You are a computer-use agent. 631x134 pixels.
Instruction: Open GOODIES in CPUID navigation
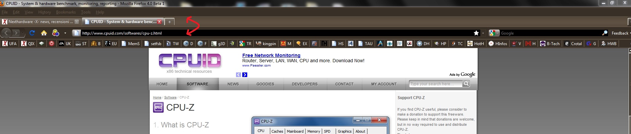coord(265,84)
